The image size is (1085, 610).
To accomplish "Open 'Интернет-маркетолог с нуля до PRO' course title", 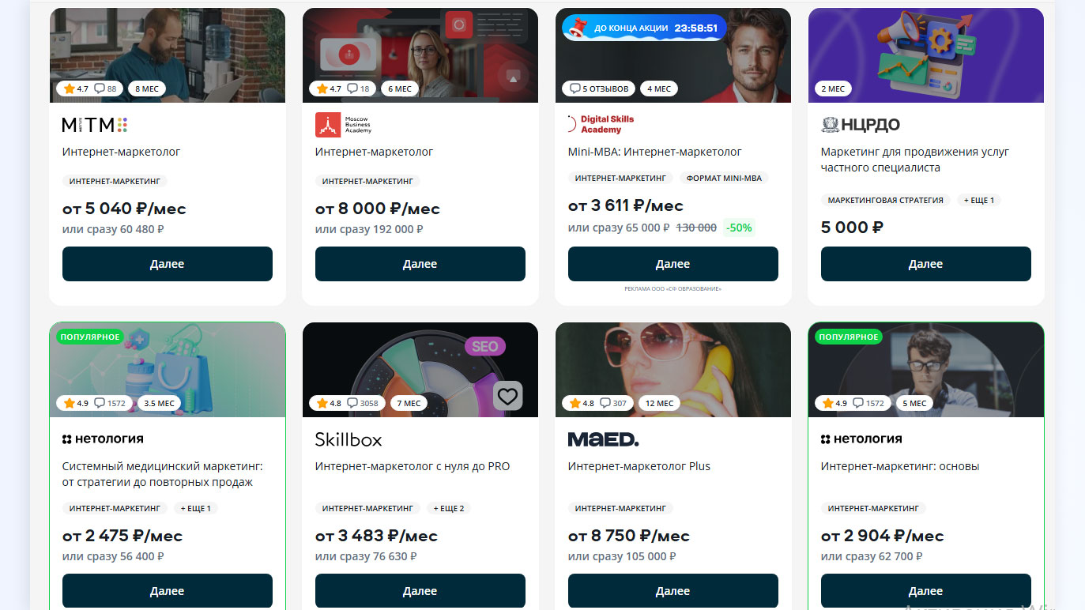I will click(x=413, y=466).
